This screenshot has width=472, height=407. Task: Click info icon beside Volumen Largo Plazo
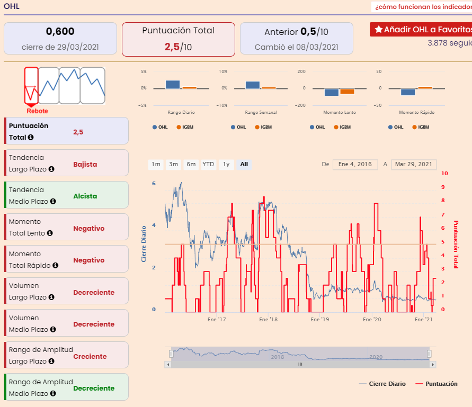pos(51,297)
